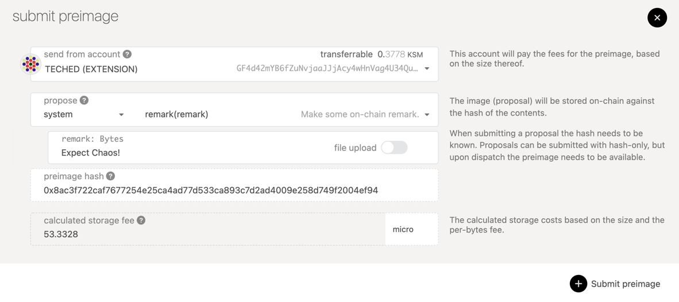Open the send from account dropdown
The image size is (679, 302).
427,69
